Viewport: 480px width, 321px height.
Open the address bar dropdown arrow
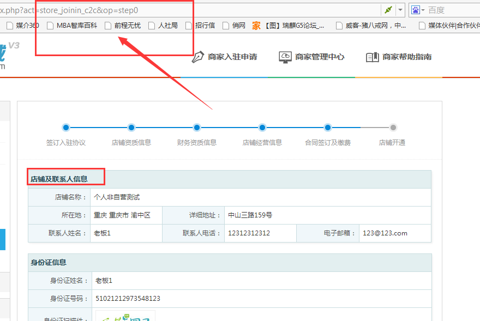400,10
